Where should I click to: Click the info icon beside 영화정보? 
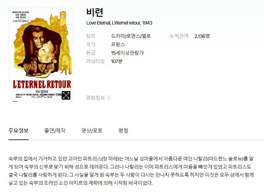(109, 98)
